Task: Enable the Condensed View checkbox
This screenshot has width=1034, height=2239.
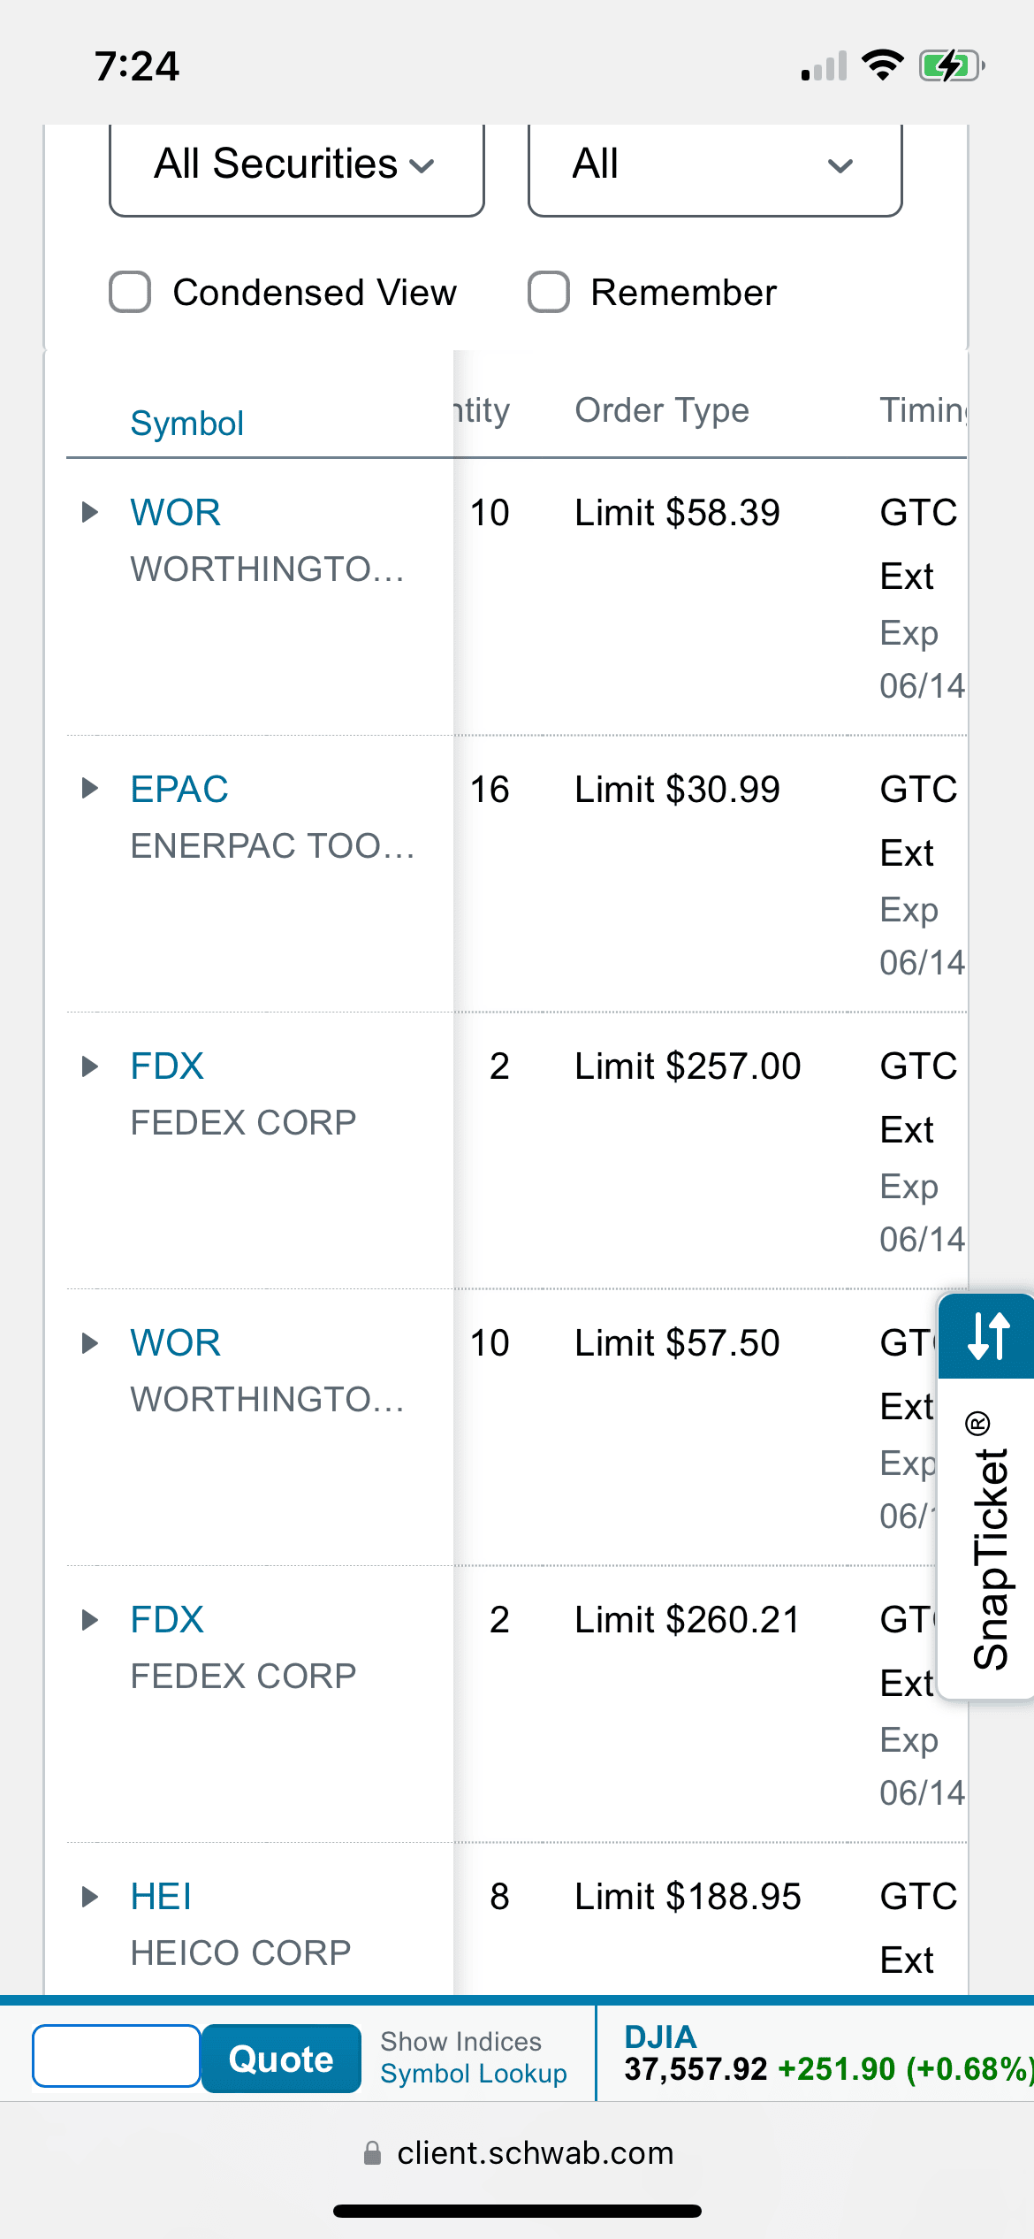Action: [x=130, y=293]
